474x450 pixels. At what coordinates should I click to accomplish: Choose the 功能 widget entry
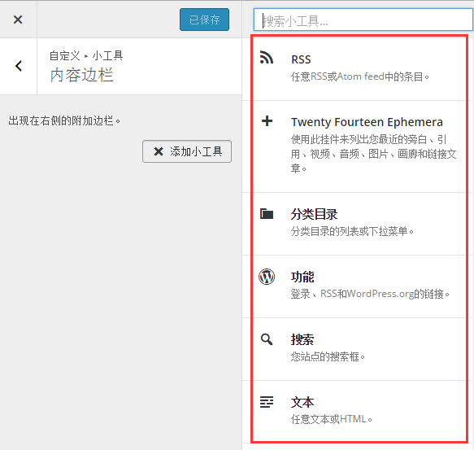pyautogui.click(x=359, y=286)
